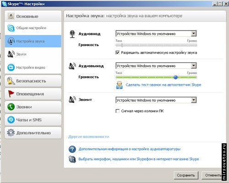Click the headset icon beside Настройка звука
The height and width of the screenshot is (183, 229).
click(x=11, y=41)
